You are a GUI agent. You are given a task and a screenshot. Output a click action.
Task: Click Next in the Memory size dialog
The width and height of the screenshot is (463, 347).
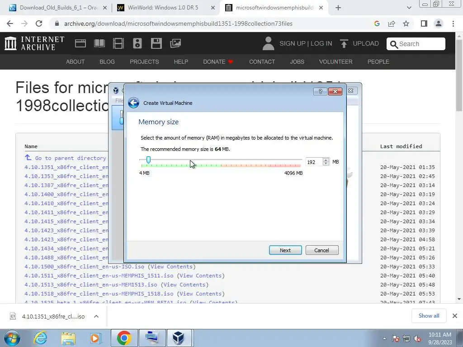click(x=285, y=250)
